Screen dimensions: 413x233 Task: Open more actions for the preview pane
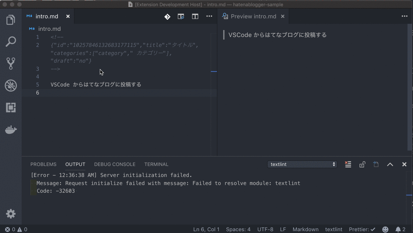tap(405, 16)
